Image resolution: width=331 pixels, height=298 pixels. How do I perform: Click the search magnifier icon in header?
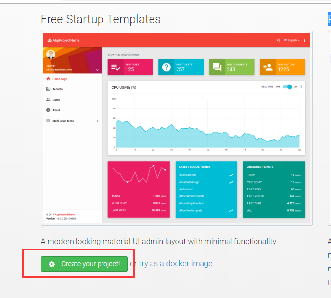(x=279, y=40)
